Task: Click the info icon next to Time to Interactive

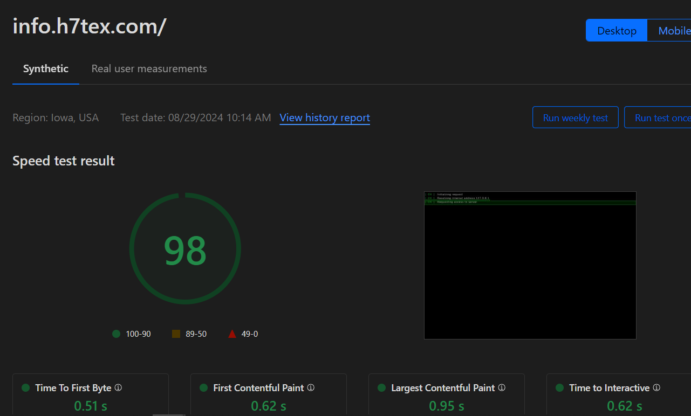Action: point(656,388)
